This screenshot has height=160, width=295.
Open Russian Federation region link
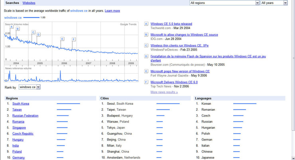click(x=25, y=115)
